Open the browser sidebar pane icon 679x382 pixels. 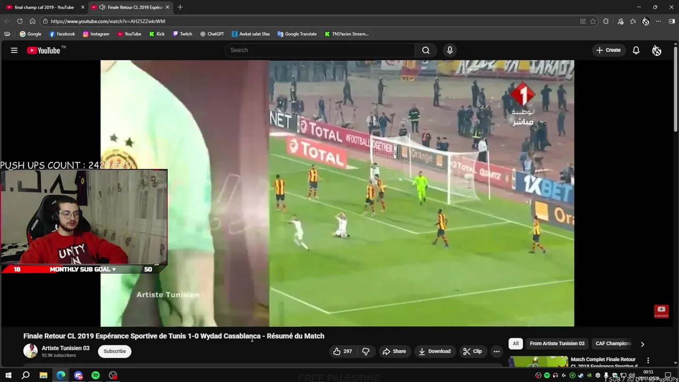[x=672, y=21]
